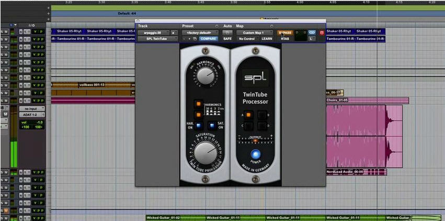Open the ADAT 1-2 output selector
The image size is (445, 221).
click(32, 115)
